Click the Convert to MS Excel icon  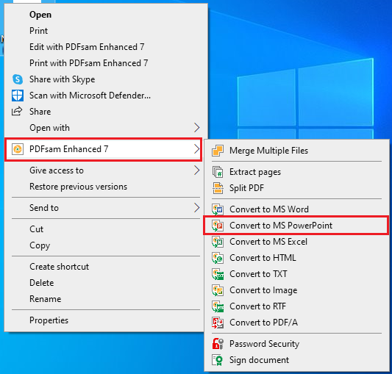[218, 242]
